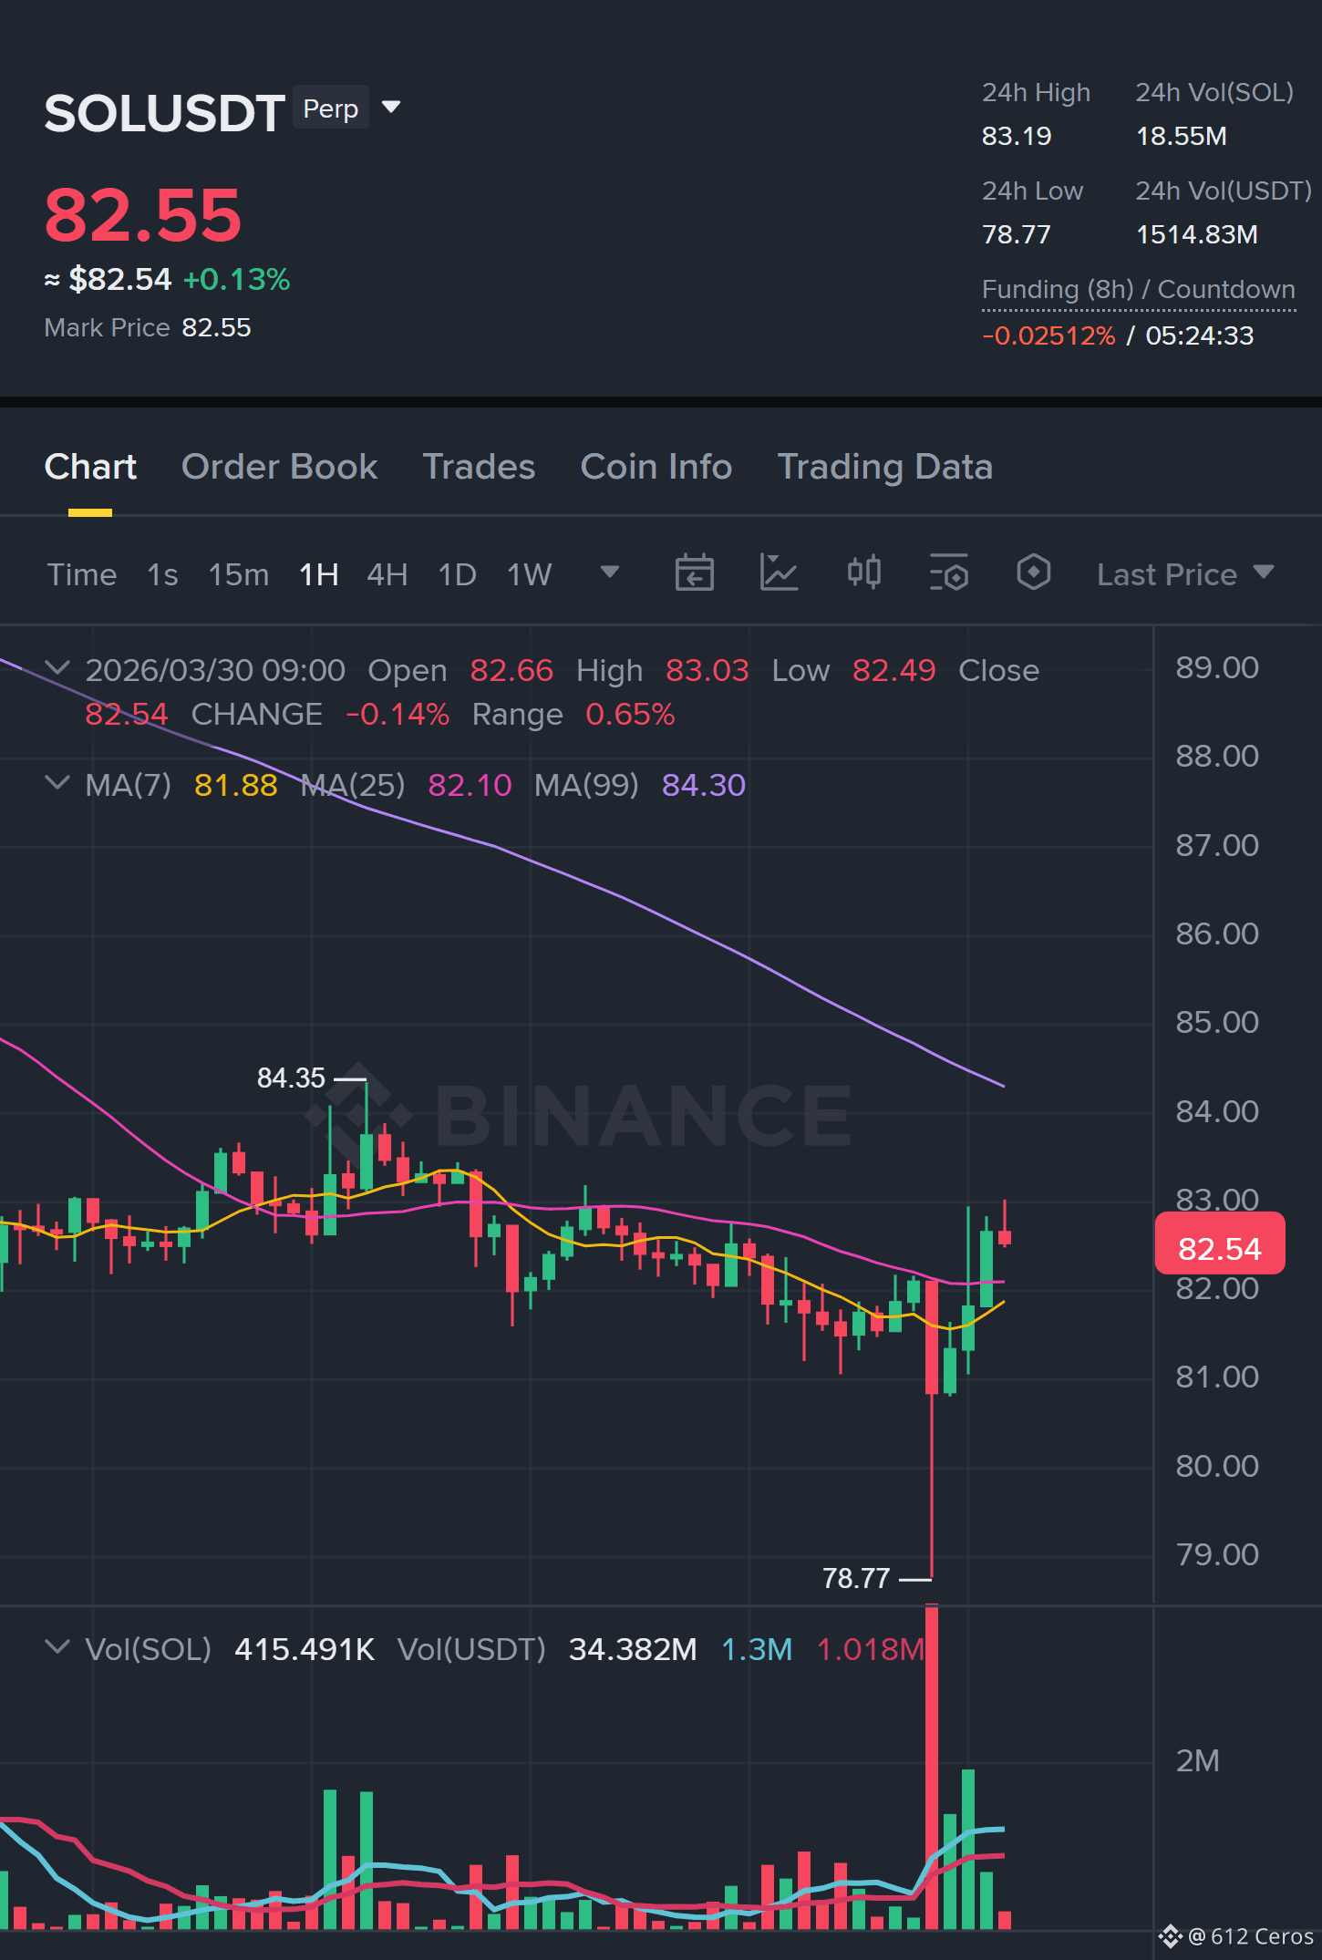Open the calendar date jump icon
Image resolution: width=1322 pixels, height=1960 pixels.
[694, 573]
